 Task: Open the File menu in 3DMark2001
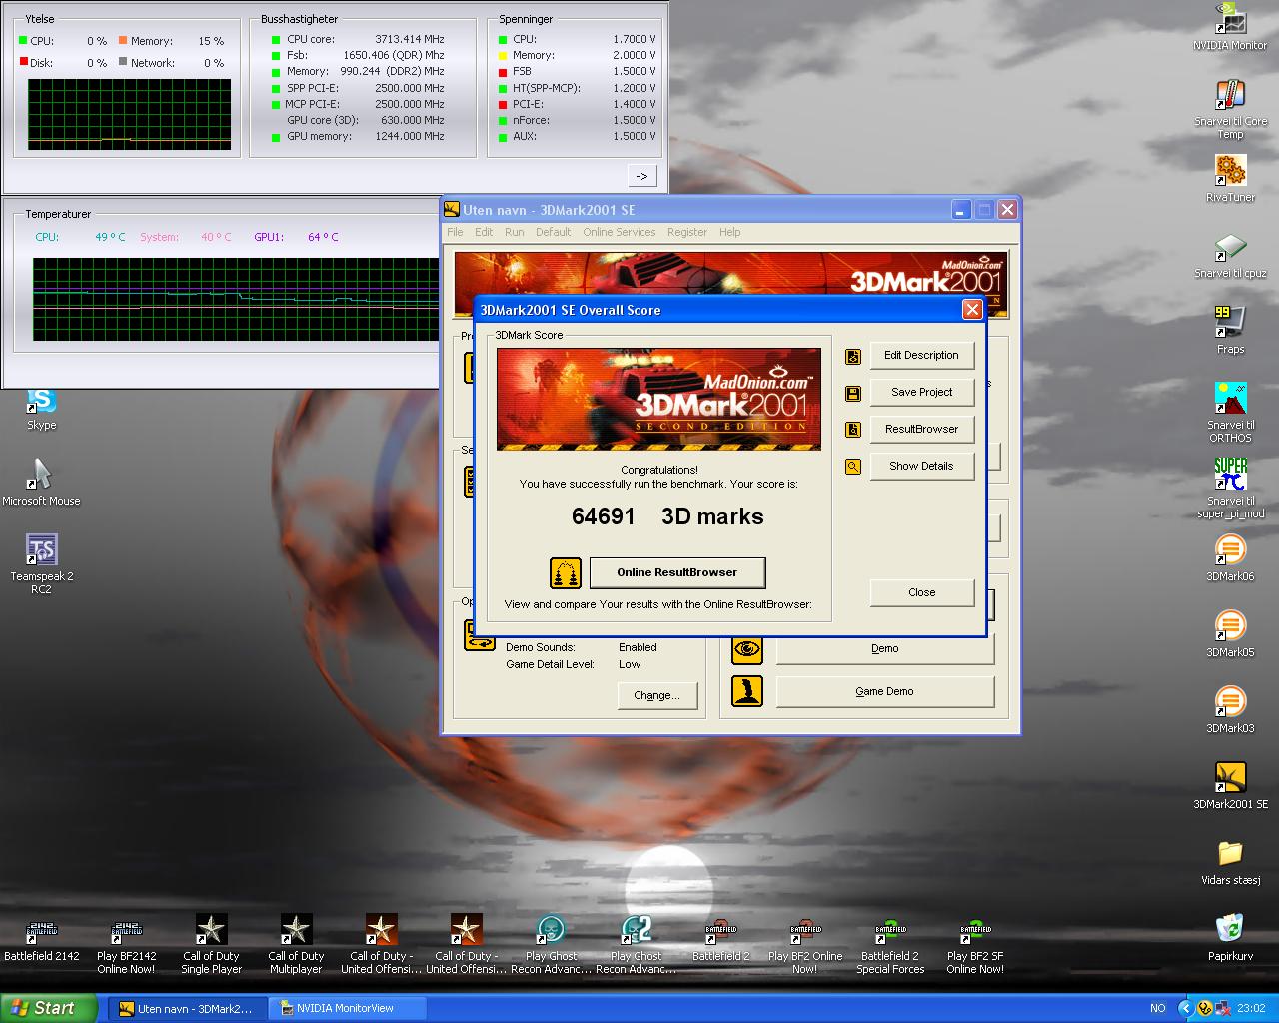455,232
